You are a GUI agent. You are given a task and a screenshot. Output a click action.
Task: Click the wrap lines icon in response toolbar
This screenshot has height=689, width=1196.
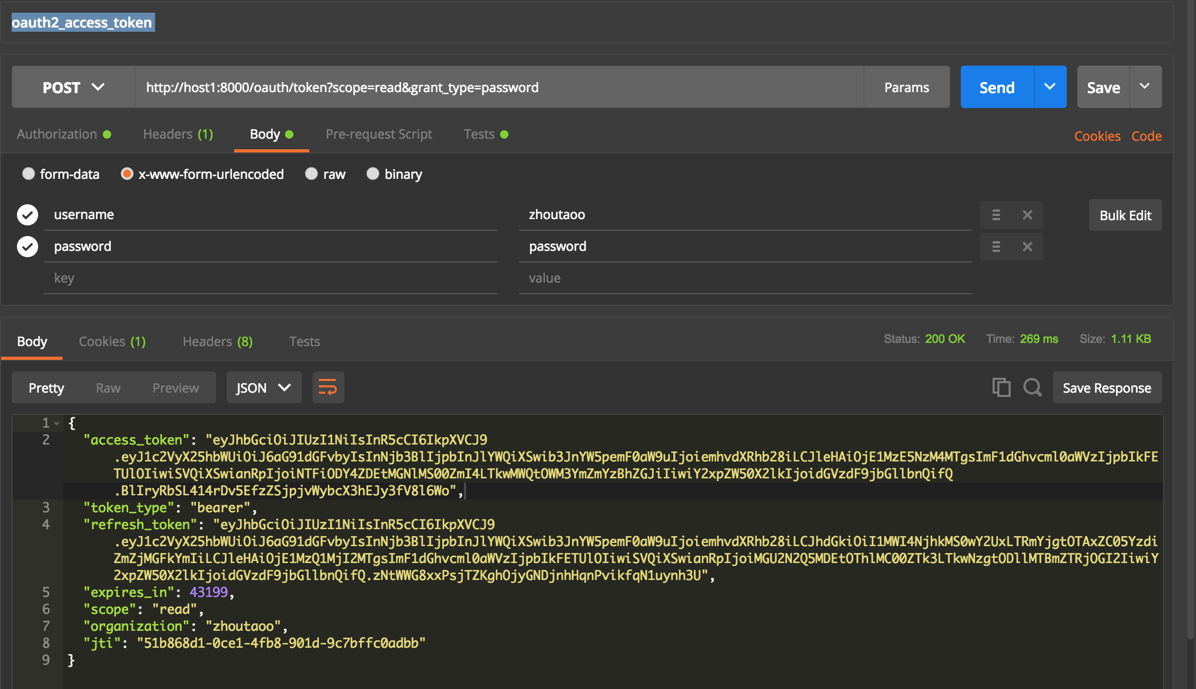point(328,388)
